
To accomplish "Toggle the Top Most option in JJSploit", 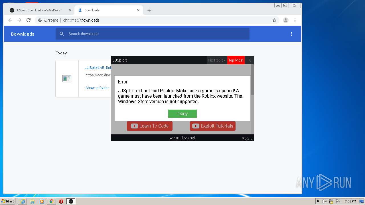I will click(236, 60).
